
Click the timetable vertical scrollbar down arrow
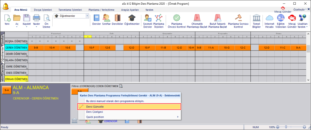(309, 80)
